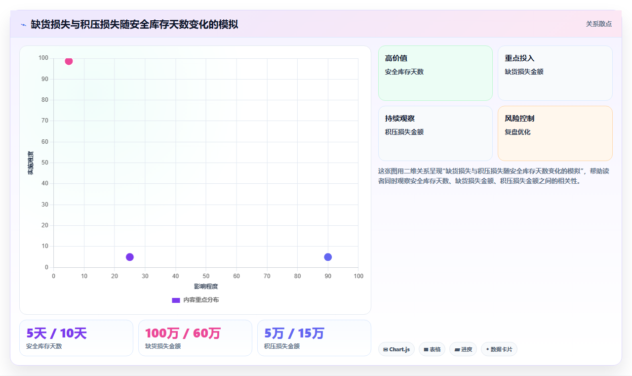Viewport: 632px width, 376px height.
Task: Select the 5天 / 10天 stat card
Action: [x=76, y=338]
